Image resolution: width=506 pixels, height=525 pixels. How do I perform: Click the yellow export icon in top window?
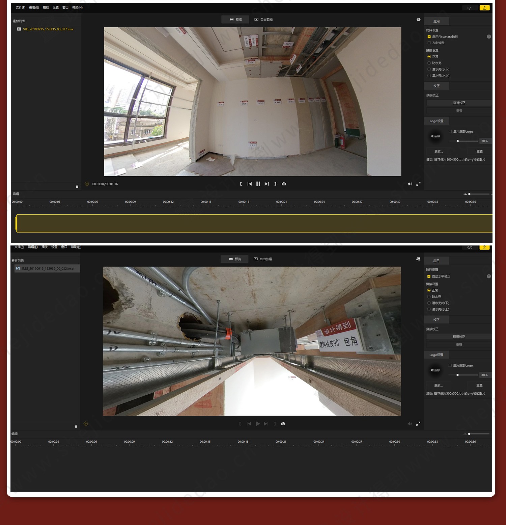click(484, 8)
